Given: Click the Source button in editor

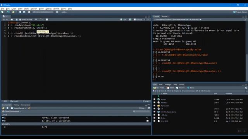Looking at the screenshot, I should pyautogui.click(x=138, y=20).
